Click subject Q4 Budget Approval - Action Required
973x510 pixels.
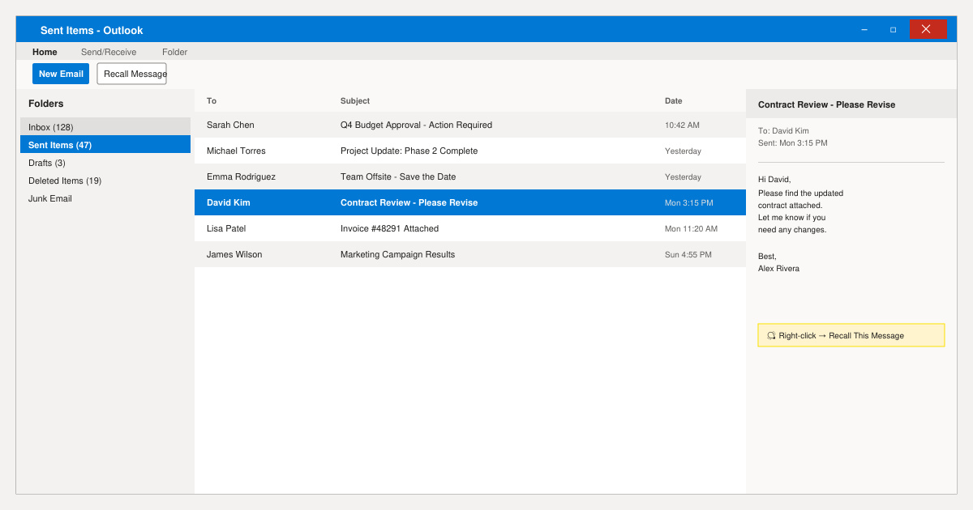(x=416, y=125)
